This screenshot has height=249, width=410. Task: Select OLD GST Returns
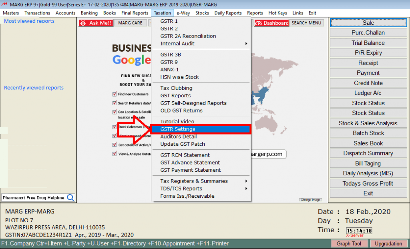(201, 110)
